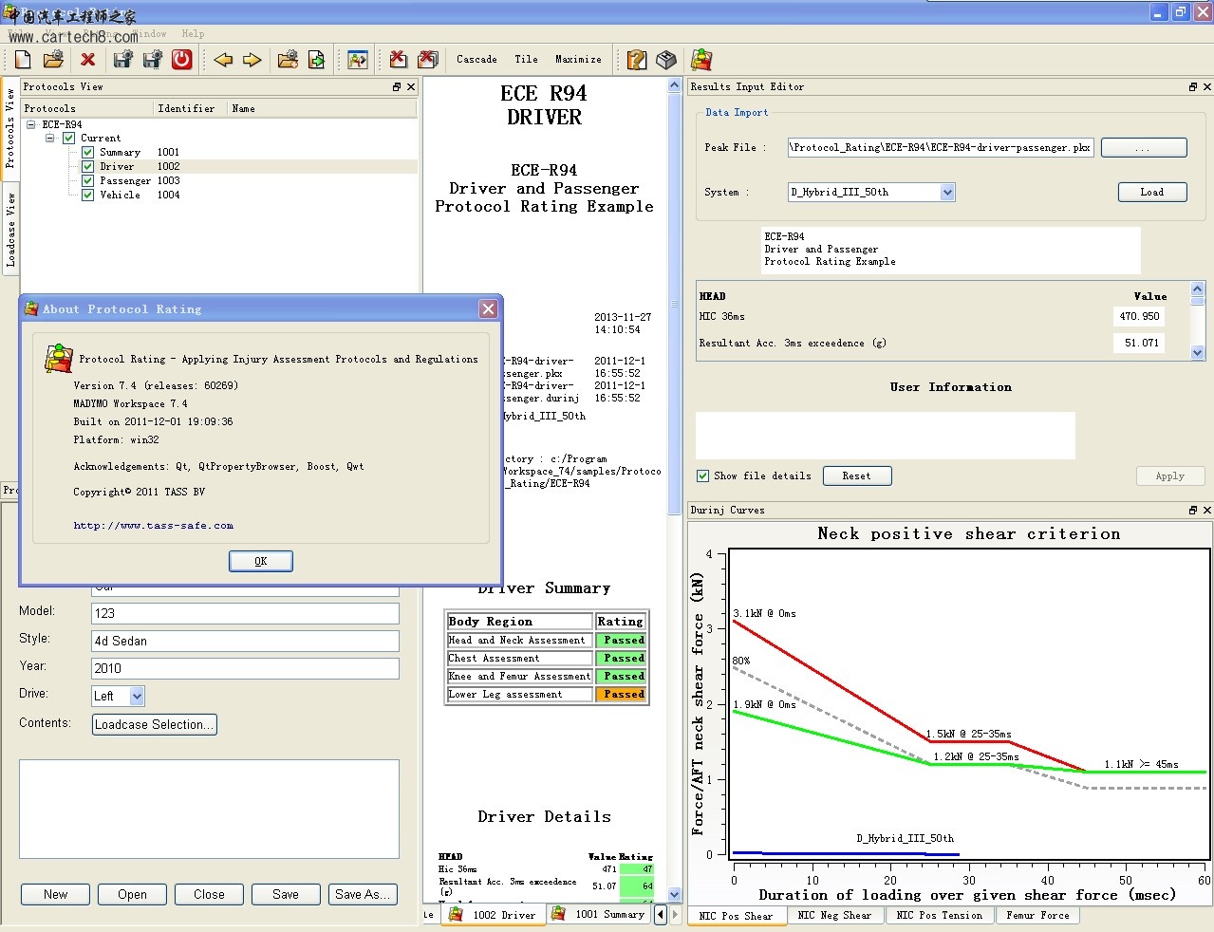Viewport: 1214px width, 932px height.
Task: Collapse the Current tree node
Action: [50, 138]
